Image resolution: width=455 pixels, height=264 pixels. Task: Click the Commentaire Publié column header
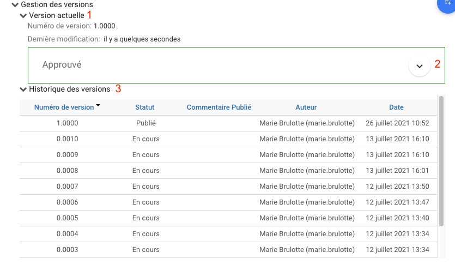(x=219, y=107)
